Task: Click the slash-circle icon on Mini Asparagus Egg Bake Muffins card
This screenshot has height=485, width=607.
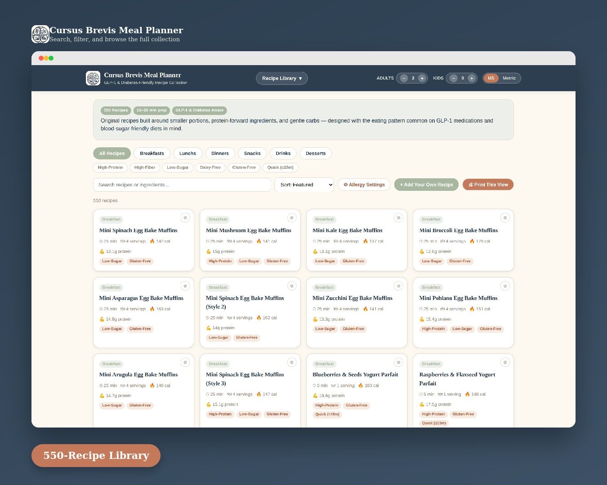Action: click(x=185, y=286)
